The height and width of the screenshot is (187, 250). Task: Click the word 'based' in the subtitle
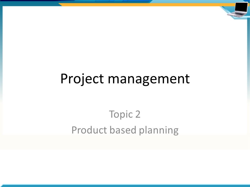point(123,130)
